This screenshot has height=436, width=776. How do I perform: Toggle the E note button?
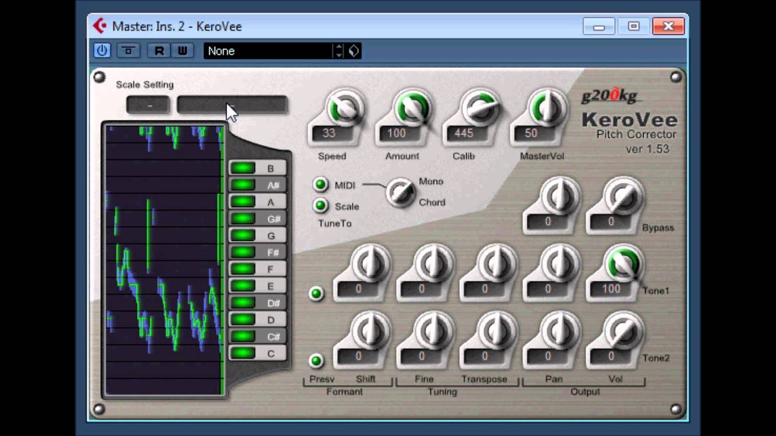pyautogui.click(x=257, y=286)
